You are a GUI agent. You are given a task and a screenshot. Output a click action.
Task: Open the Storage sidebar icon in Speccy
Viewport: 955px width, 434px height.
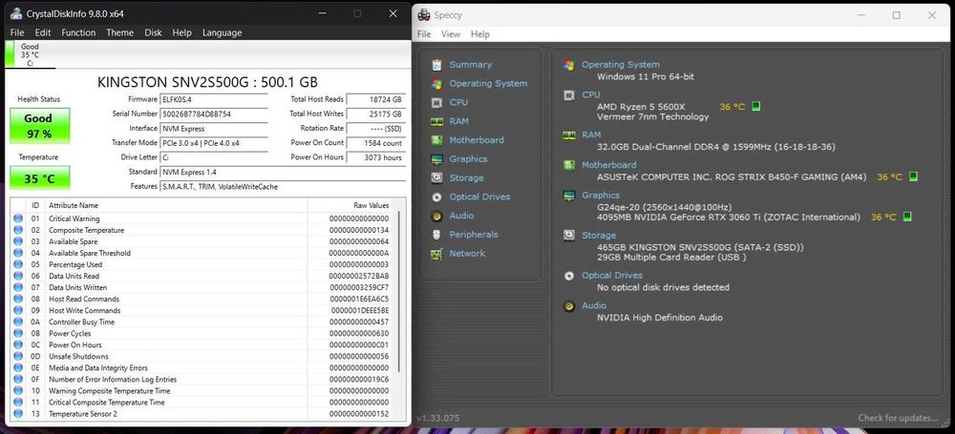click(436, 177)
